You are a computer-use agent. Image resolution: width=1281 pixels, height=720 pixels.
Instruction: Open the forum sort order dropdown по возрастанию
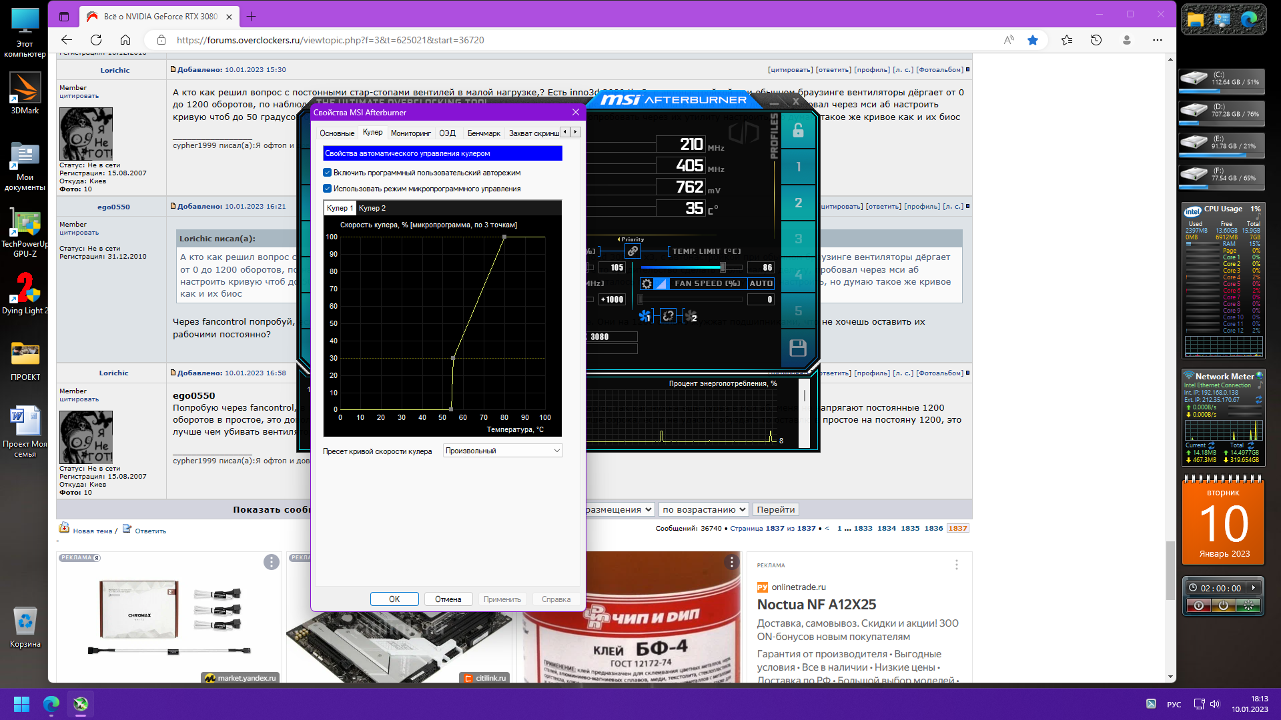[x=703, y=509]
